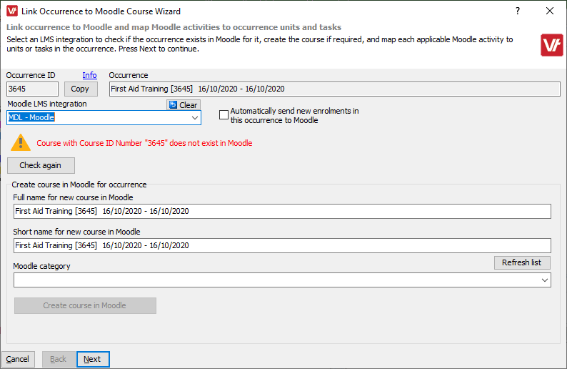Image resolution: width=567 pixels, height=369 pixels.
Task: Click the Copy button next to Occurrence ID
Action: 81,89
